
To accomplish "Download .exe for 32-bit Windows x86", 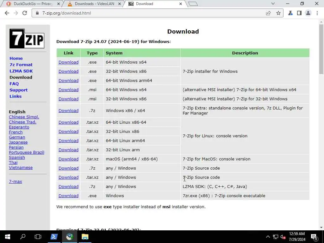I will (68, 71).
